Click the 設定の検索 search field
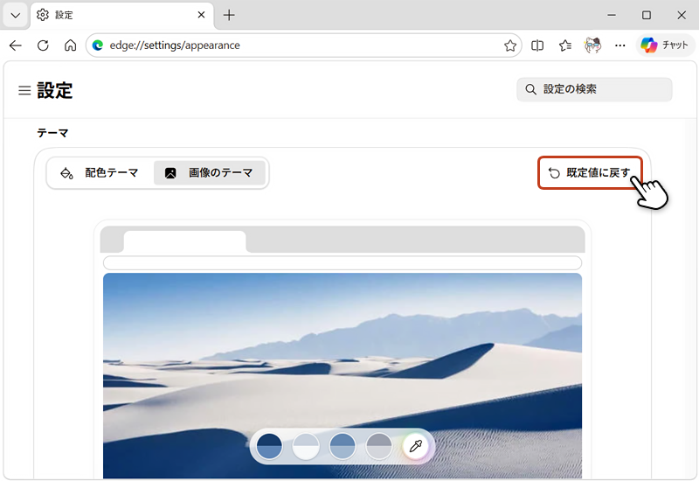699x481 pixels. click(x=594, y=89)
